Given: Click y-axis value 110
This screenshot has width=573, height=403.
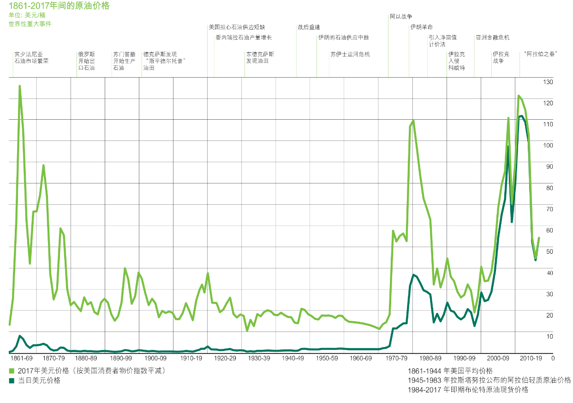Looking at the screenshot, I should tap(548, 124).
